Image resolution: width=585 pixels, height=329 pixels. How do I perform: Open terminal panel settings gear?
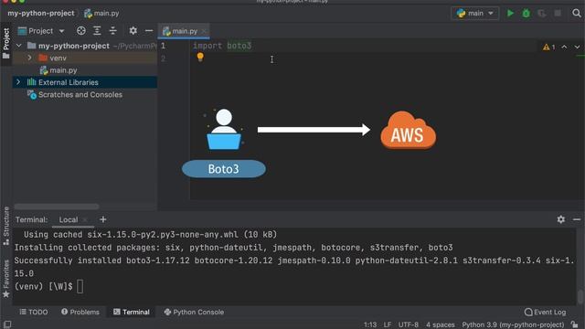pyautogui.click(x=560, y=219)
